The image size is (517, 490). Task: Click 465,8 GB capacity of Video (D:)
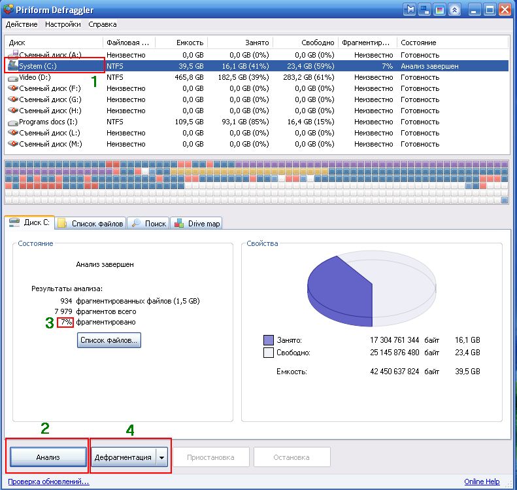pyautogui.click(x=190, y=77)
